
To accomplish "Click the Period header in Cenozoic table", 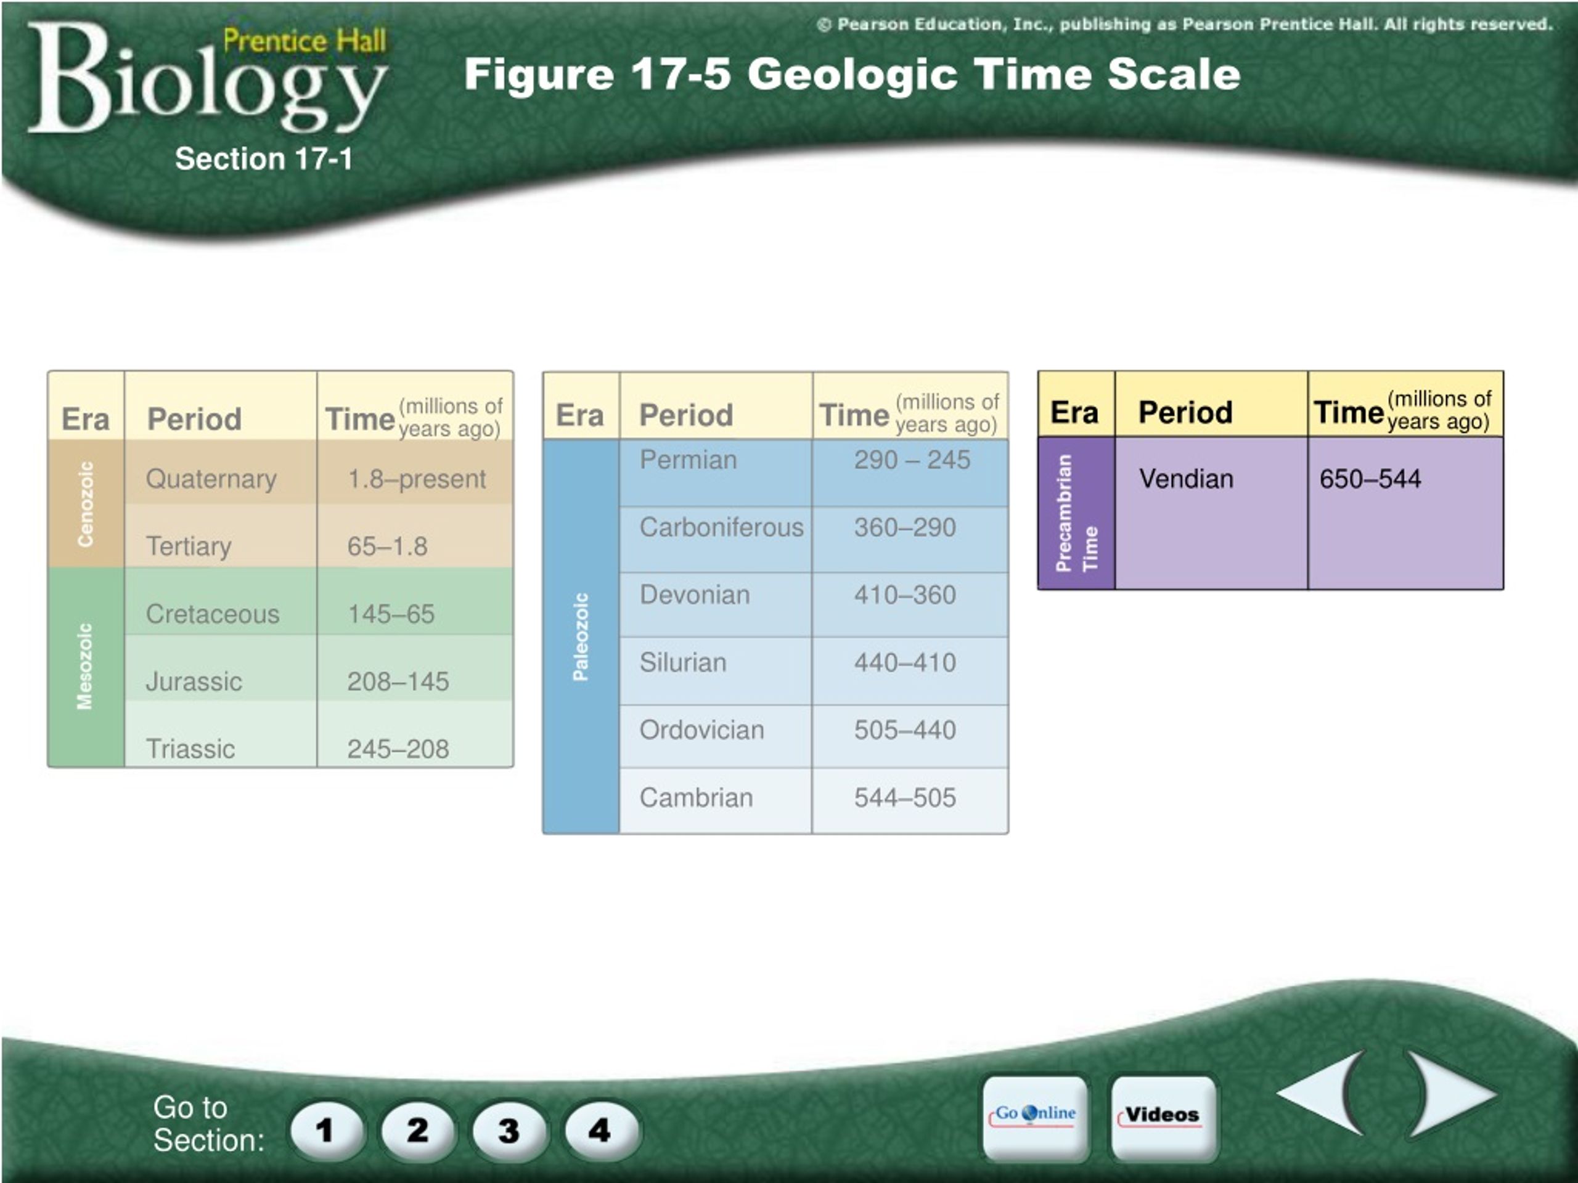I will tap(194, 420).
